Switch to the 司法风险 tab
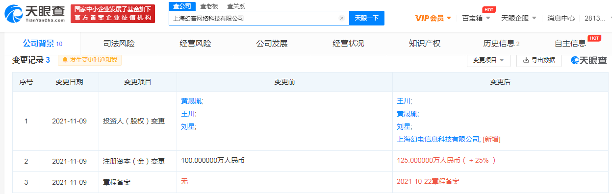 [119, 44]
